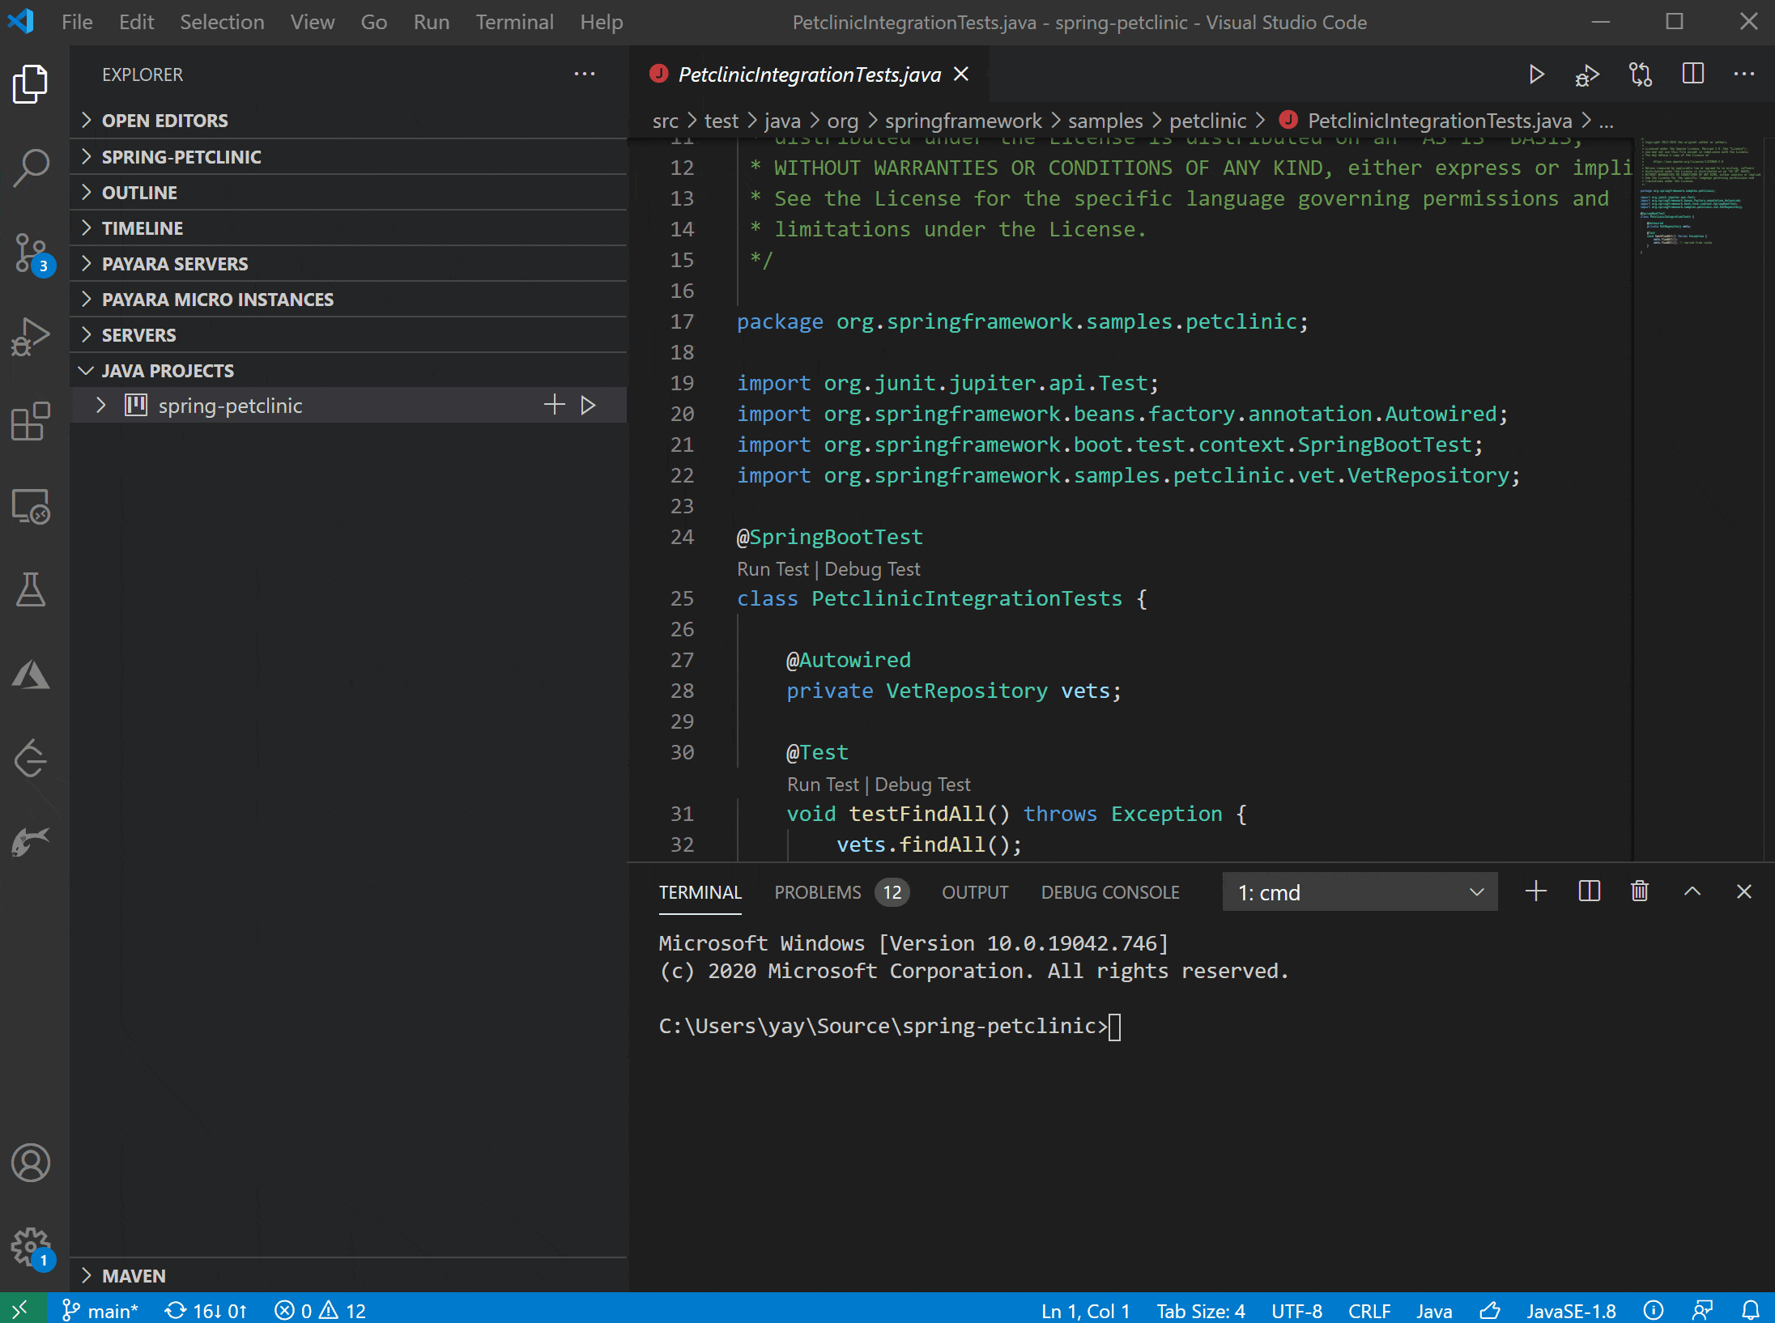Open the Selection menu

(x=222, y=22)
